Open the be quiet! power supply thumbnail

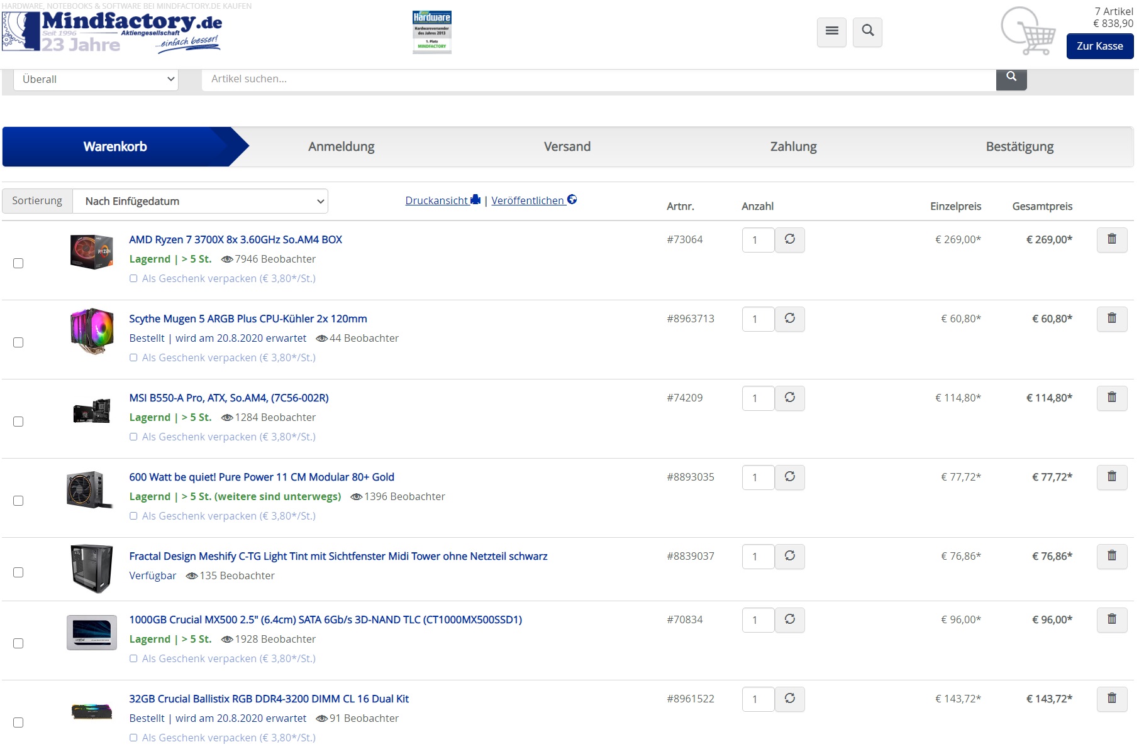point(90,489)
